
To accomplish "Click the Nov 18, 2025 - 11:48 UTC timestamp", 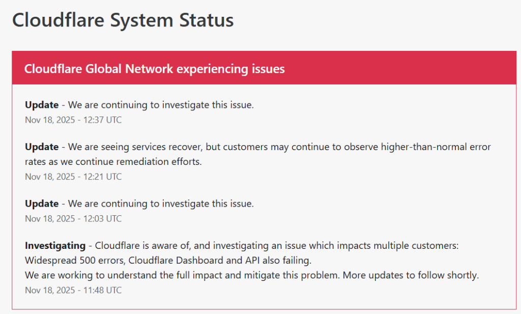I will coord(73,290).
